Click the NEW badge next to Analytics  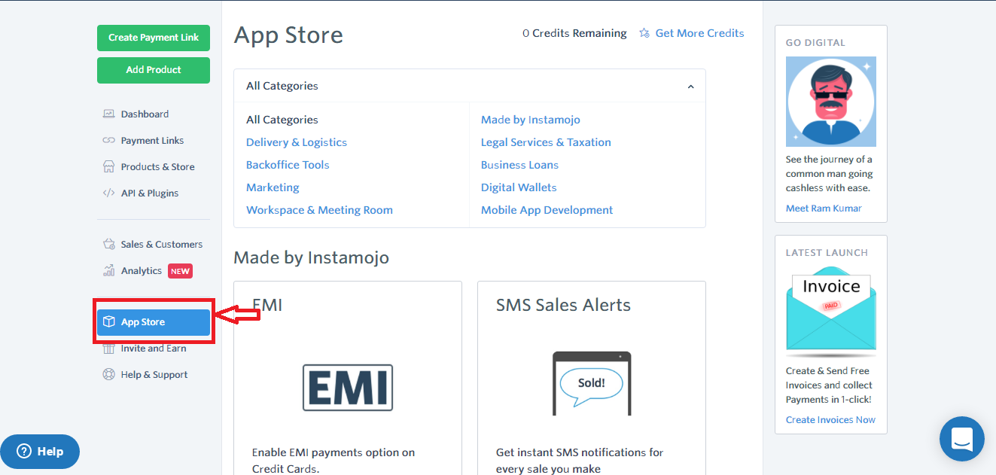click(180, 271)
